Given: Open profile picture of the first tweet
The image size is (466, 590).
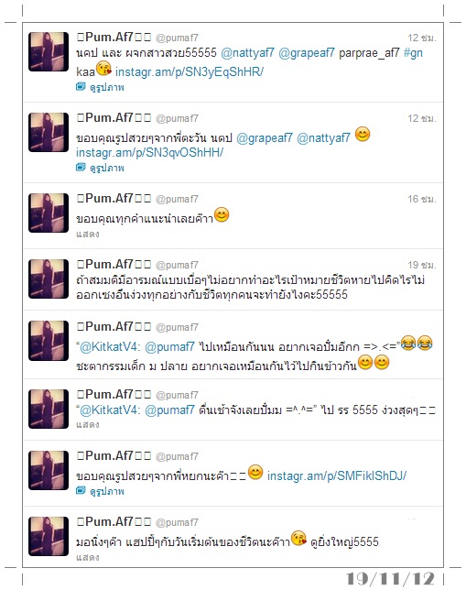Looking at the screenshot, I should point(49,51).
